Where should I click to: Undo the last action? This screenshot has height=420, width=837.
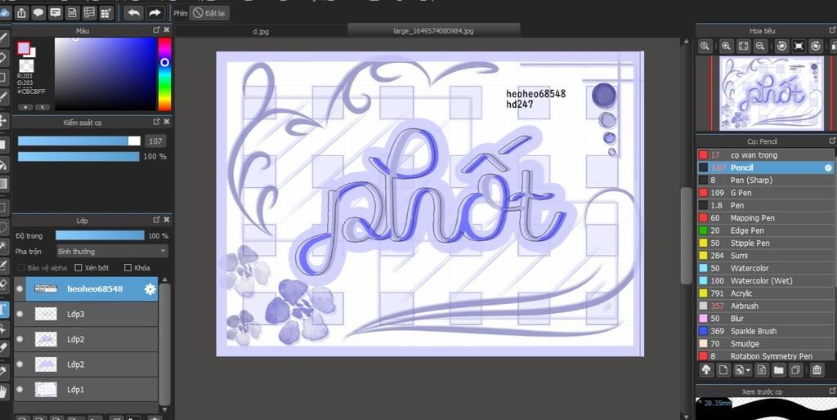pos(133,13)
